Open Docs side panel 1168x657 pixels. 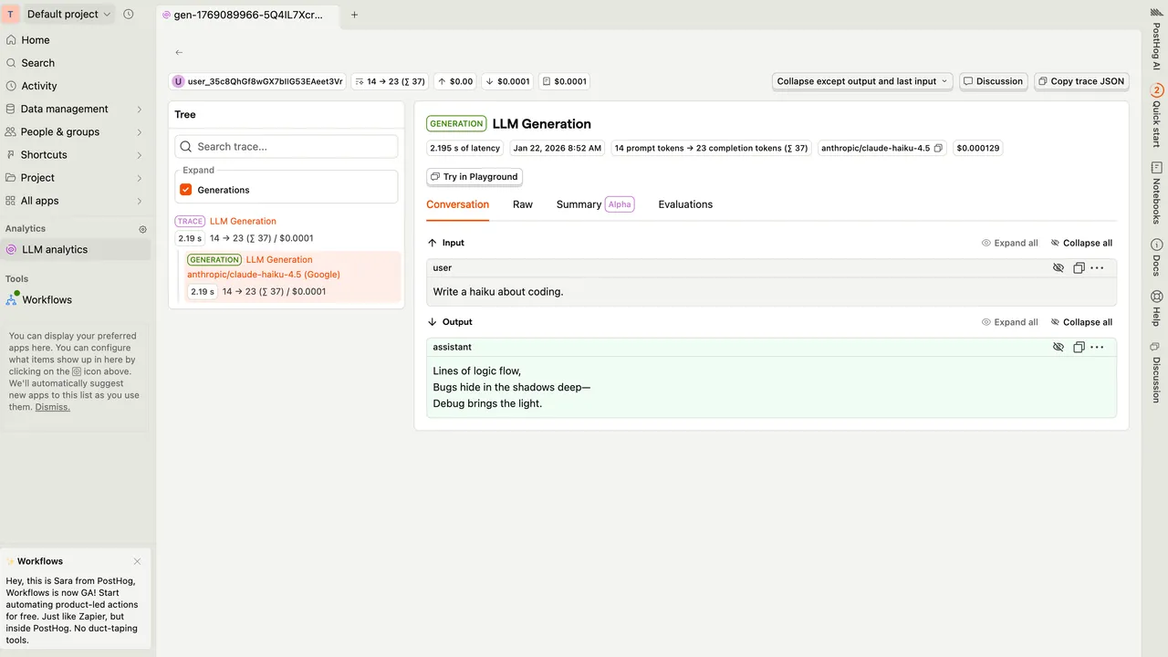[x=1156, y=258]
